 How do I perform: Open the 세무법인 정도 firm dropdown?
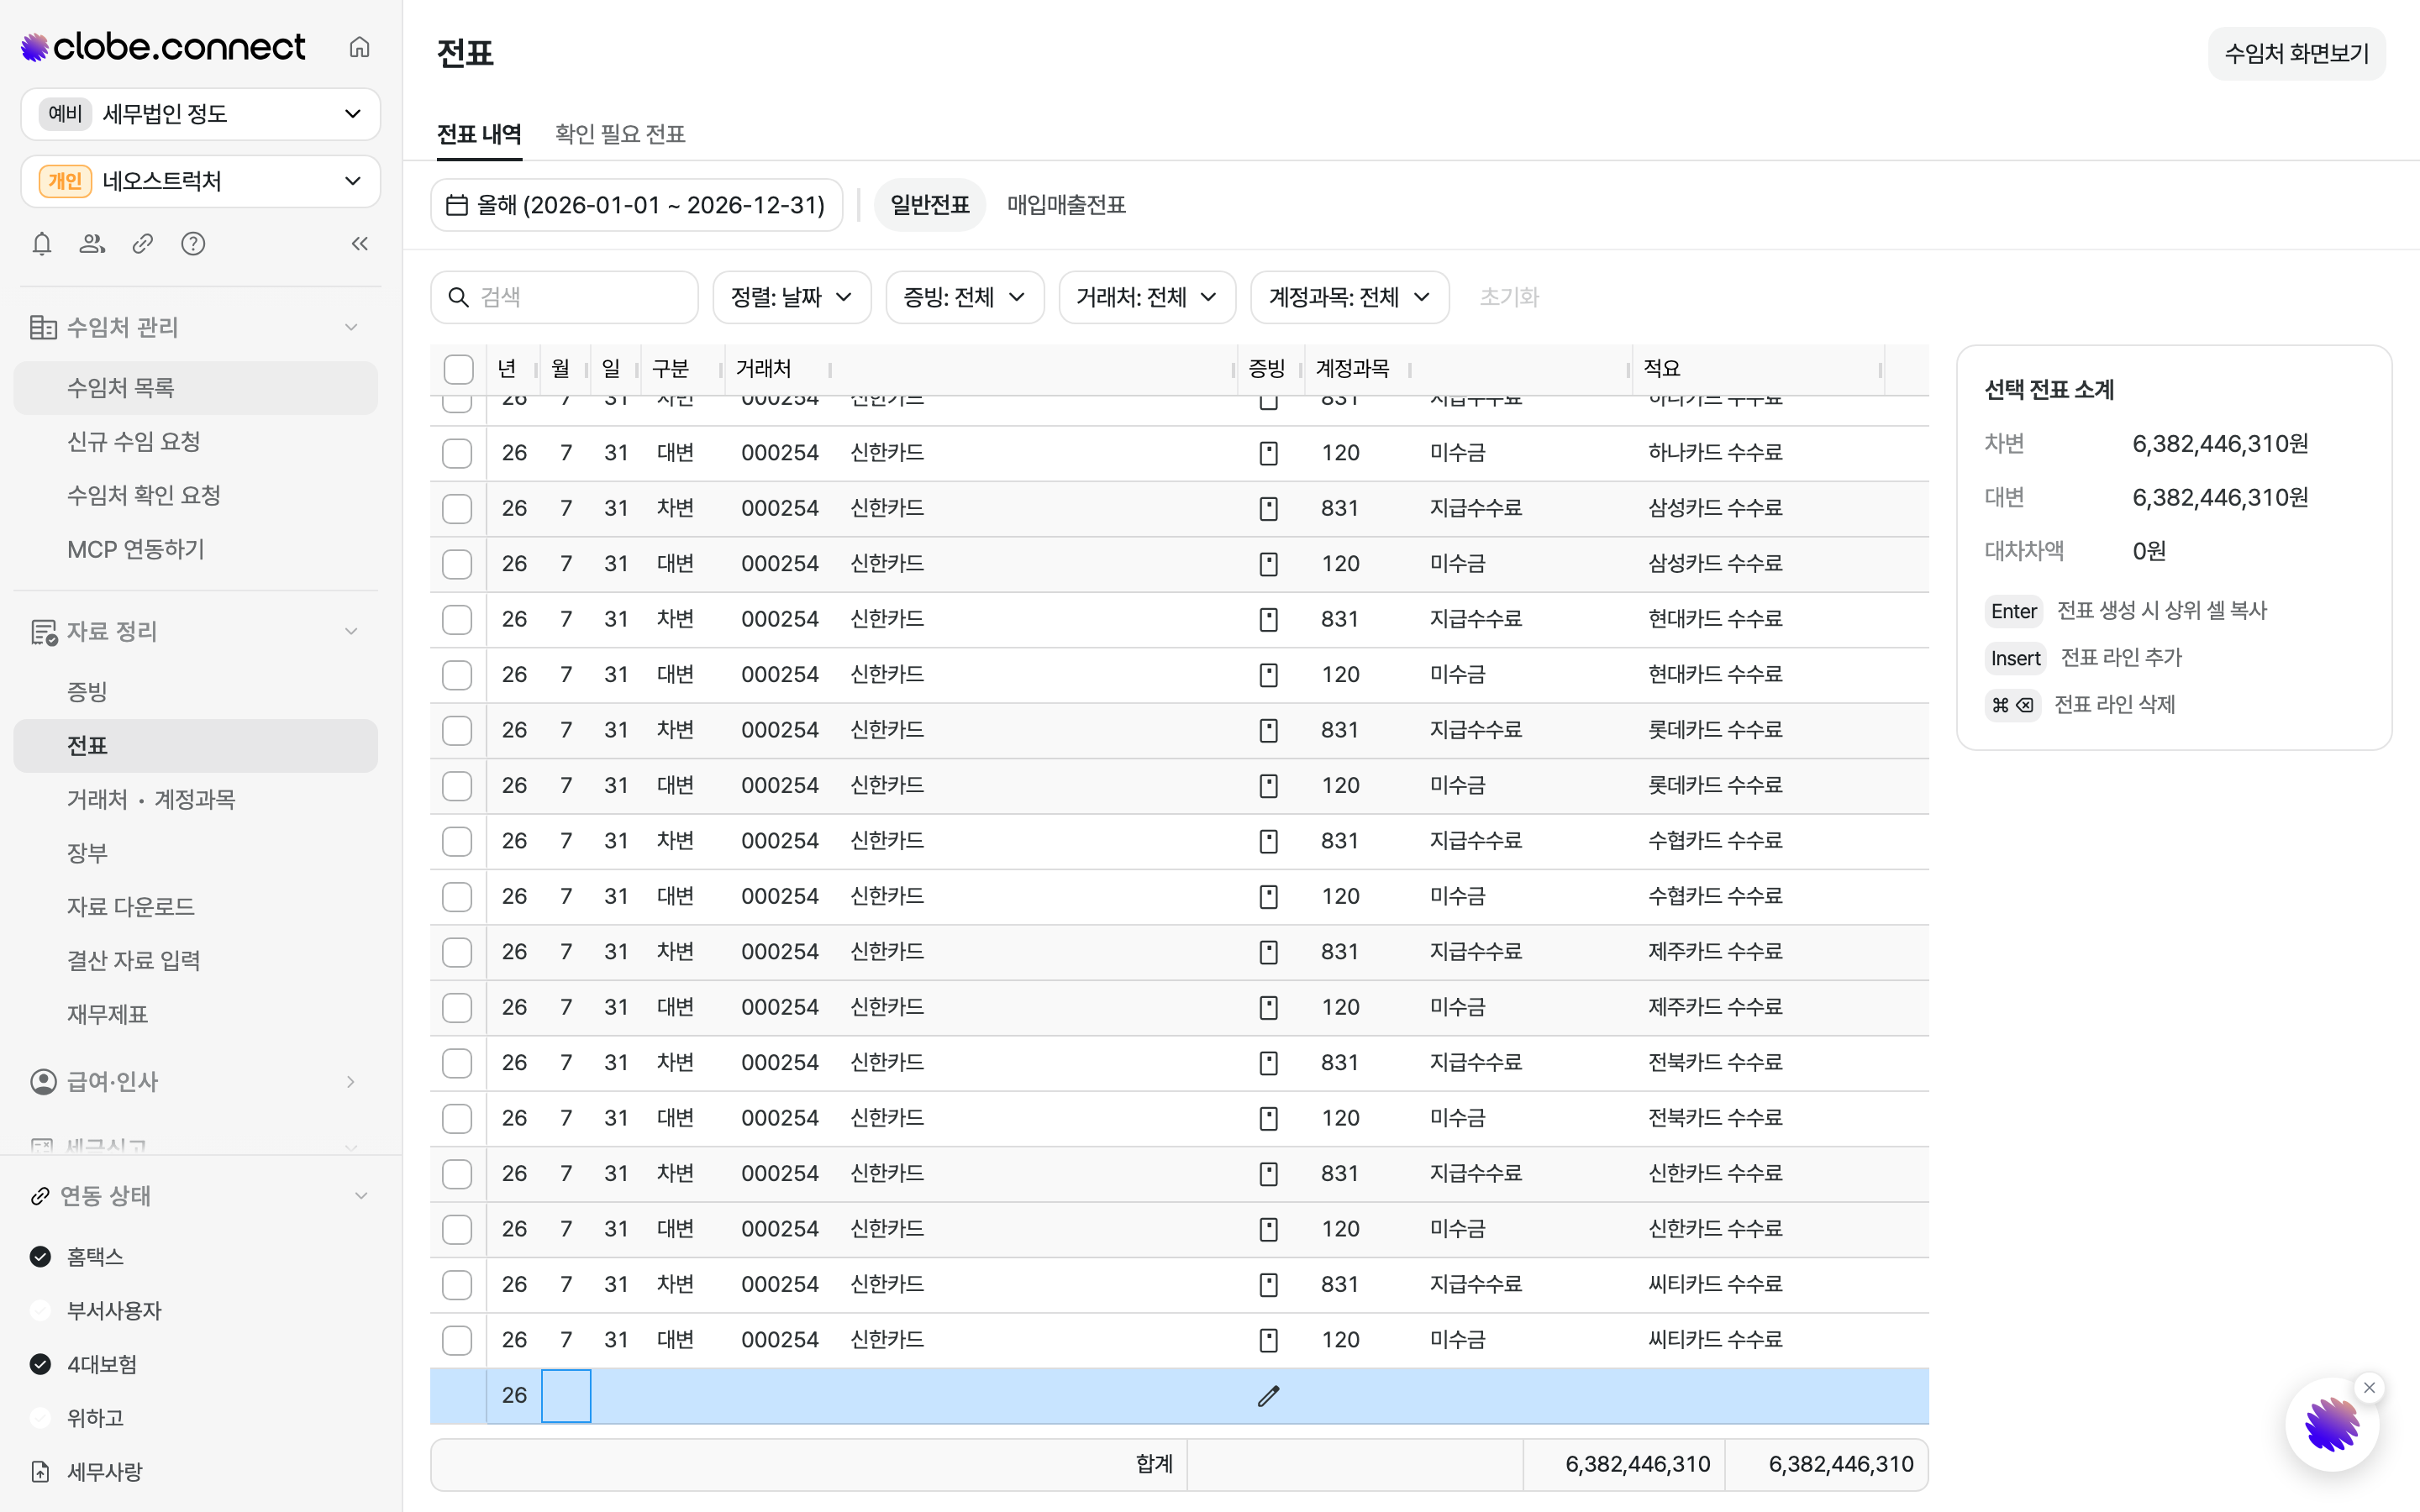pyautogui.click(x=200, y=114)
